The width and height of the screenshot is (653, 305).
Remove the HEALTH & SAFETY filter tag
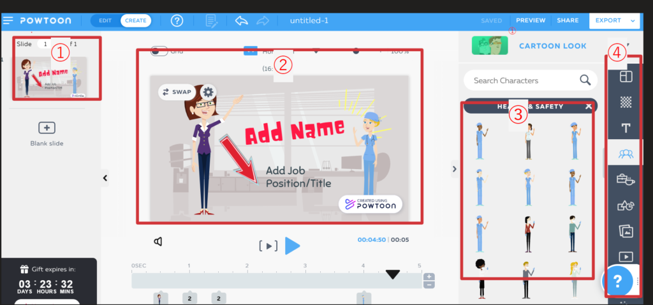(x=588, y=107)
